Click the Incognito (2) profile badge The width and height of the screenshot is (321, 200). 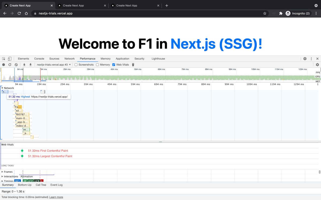click(298, 13)
